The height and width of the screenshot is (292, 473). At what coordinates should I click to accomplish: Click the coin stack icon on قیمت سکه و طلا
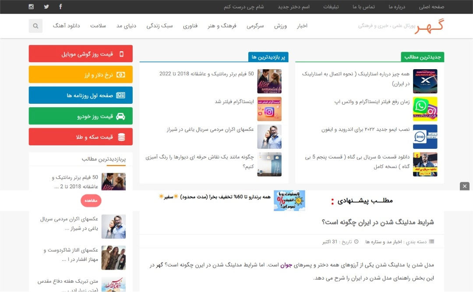point(122,137)
